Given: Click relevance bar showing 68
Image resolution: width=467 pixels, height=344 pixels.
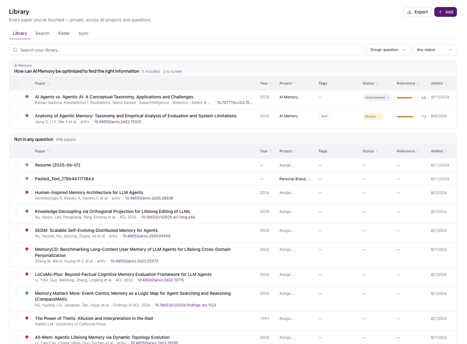Looking at the screenshot, I should point(408,98).
